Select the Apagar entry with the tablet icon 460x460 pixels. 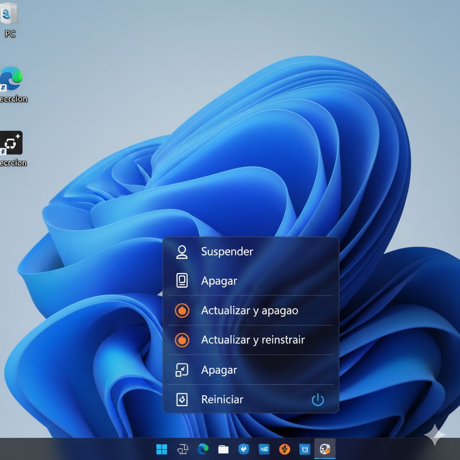tap(251, 281)
